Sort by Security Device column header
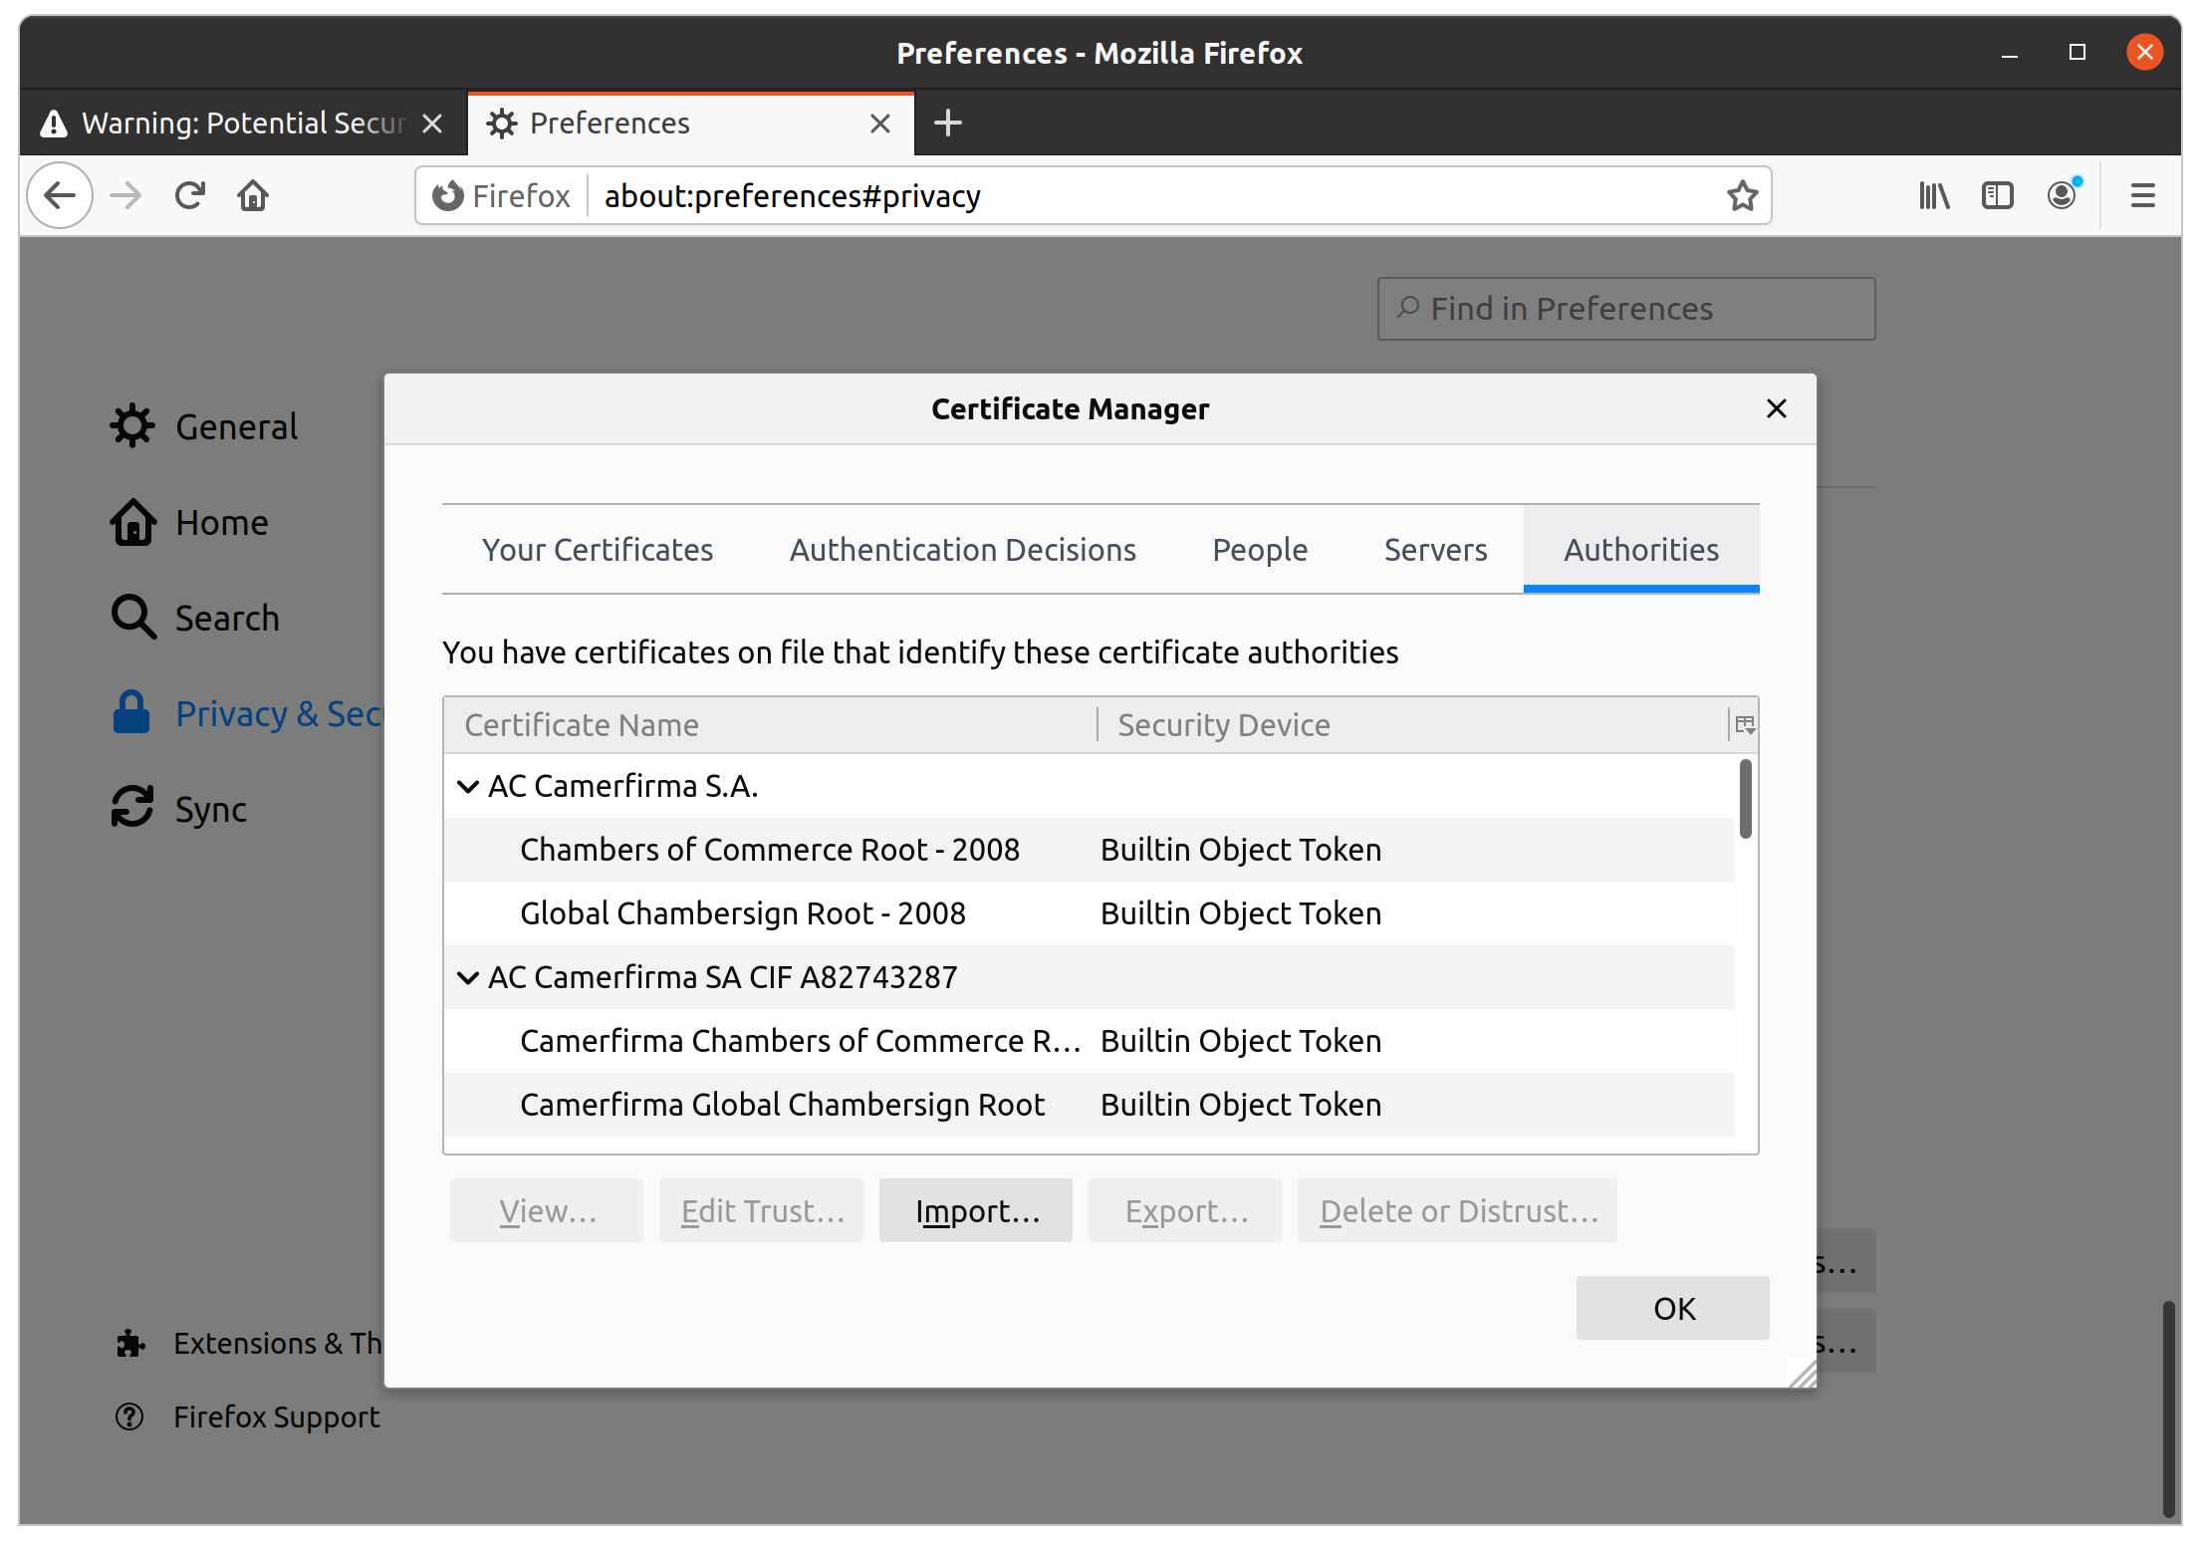Image resolution: width=2201 pixels, height=1544 pixels. (1412, 725)
